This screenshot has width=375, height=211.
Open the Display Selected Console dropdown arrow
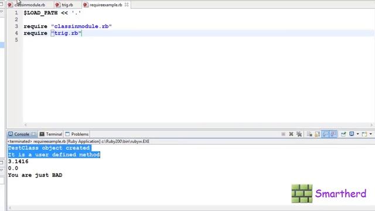(358, 134)
